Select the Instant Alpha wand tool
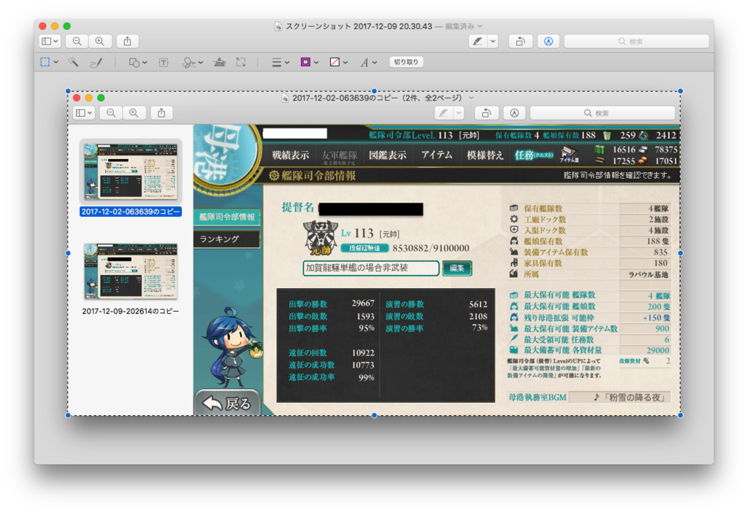Screen dimensions: 748x513 [74, 62]
